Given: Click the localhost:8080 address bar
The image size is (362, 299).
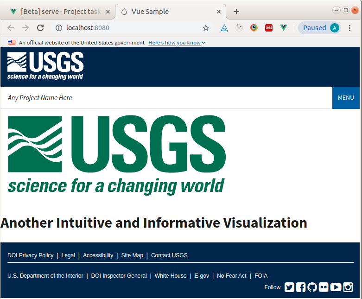Looking at the screenshot, I should pyautogui.click(x=132, y=28).
